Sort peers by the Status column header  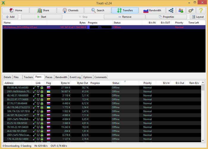coord(116,83)
